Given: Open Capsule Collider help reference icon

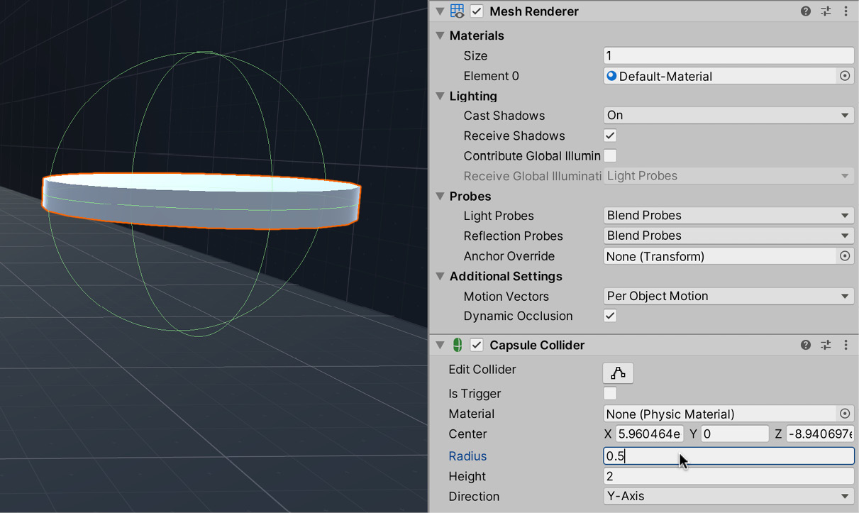Looking at the screenshot, I should point(806,345).
